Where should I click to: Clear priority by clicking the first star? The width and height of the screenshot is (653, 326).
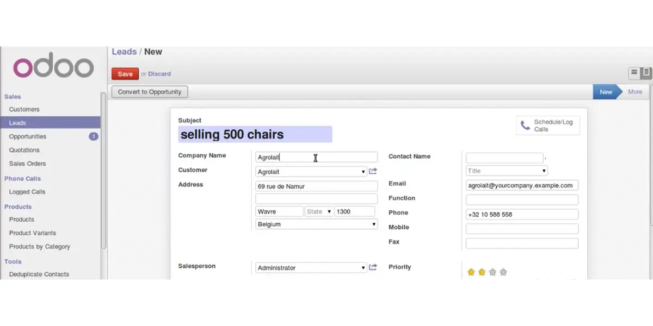[471, 271]
